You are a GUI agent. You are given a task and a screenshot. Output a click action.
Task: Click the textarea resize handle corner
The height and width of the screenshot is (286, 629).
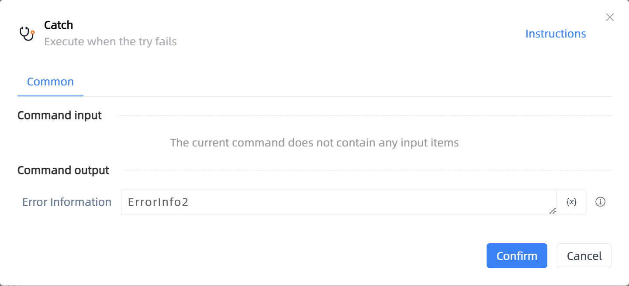point(552,211)
